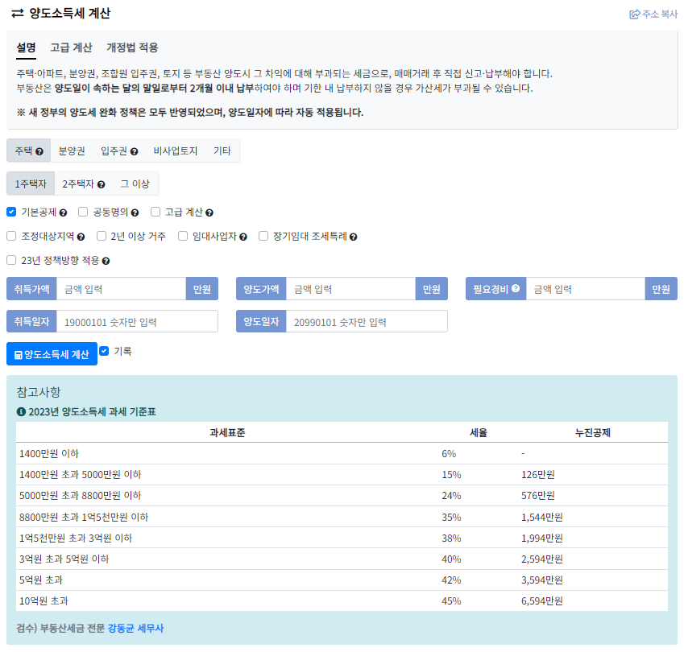Viewport: 684px width, 652px height.
Task: Click the 1억5천만원 초과 3억원 이하 row
Action: pyautogui.click(x=342, y=538)
